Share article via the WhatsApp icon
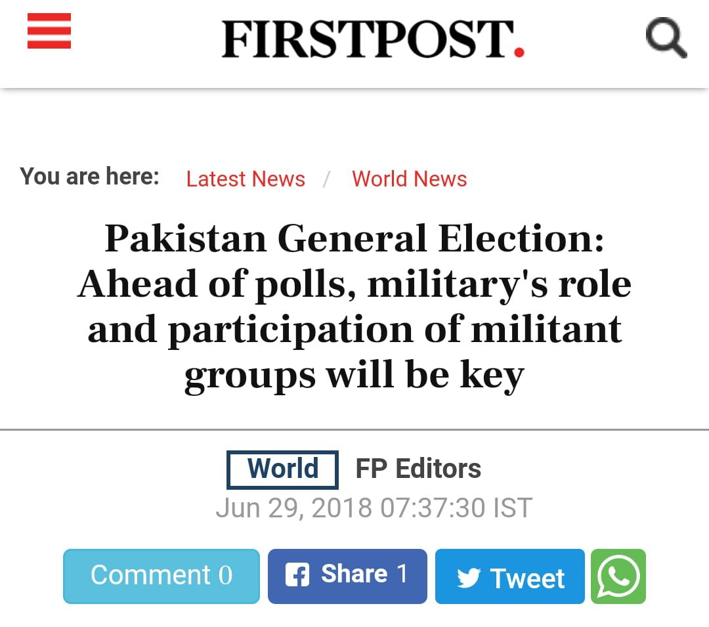 [x=618, y=576]
